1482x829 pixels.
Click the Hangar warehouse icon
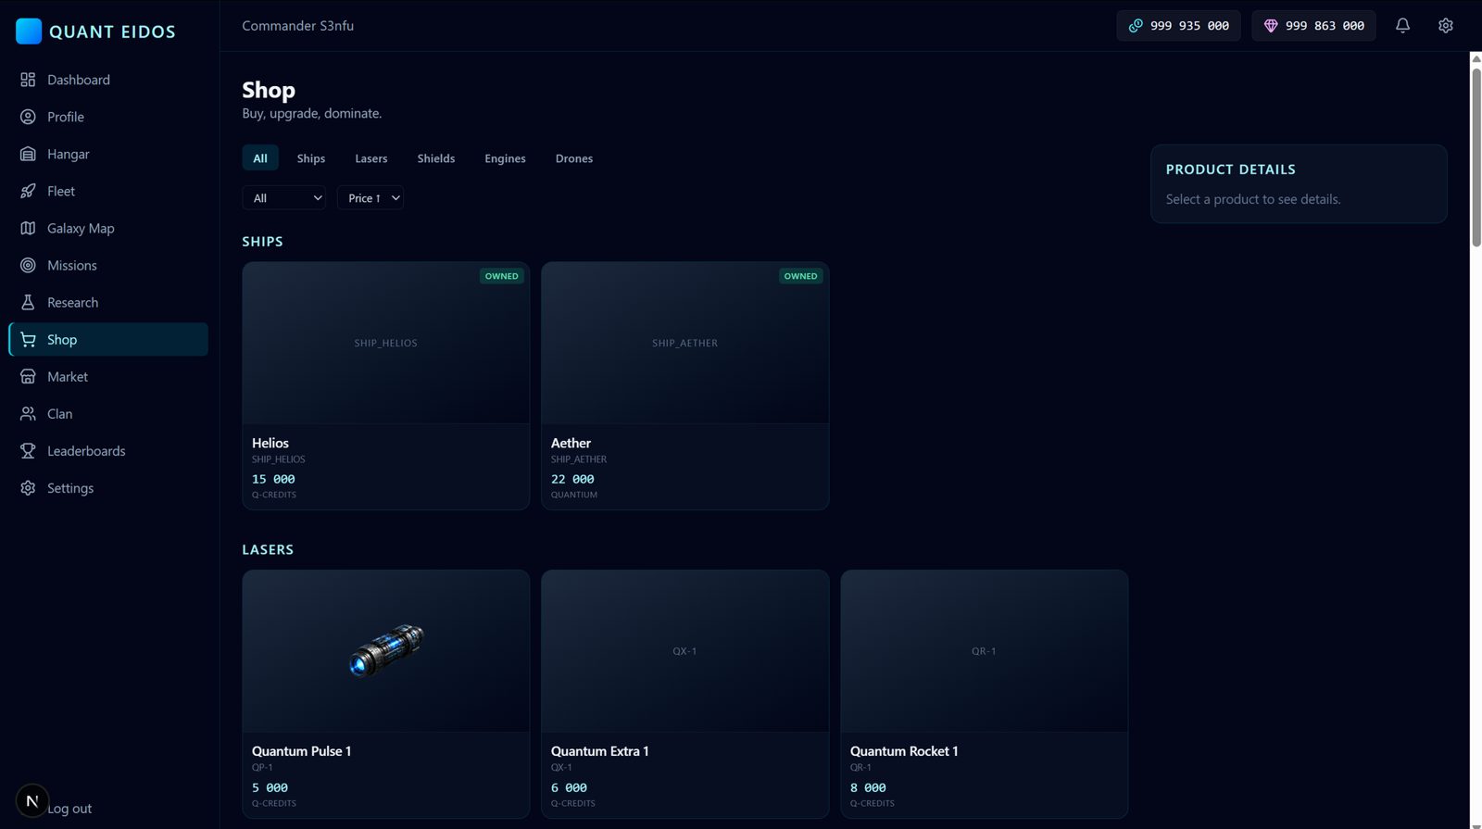28,154
